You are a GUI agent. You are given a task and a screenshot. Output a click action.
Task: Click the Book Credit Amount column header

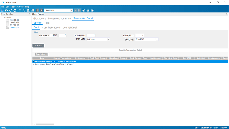click(x=118, y=58)
